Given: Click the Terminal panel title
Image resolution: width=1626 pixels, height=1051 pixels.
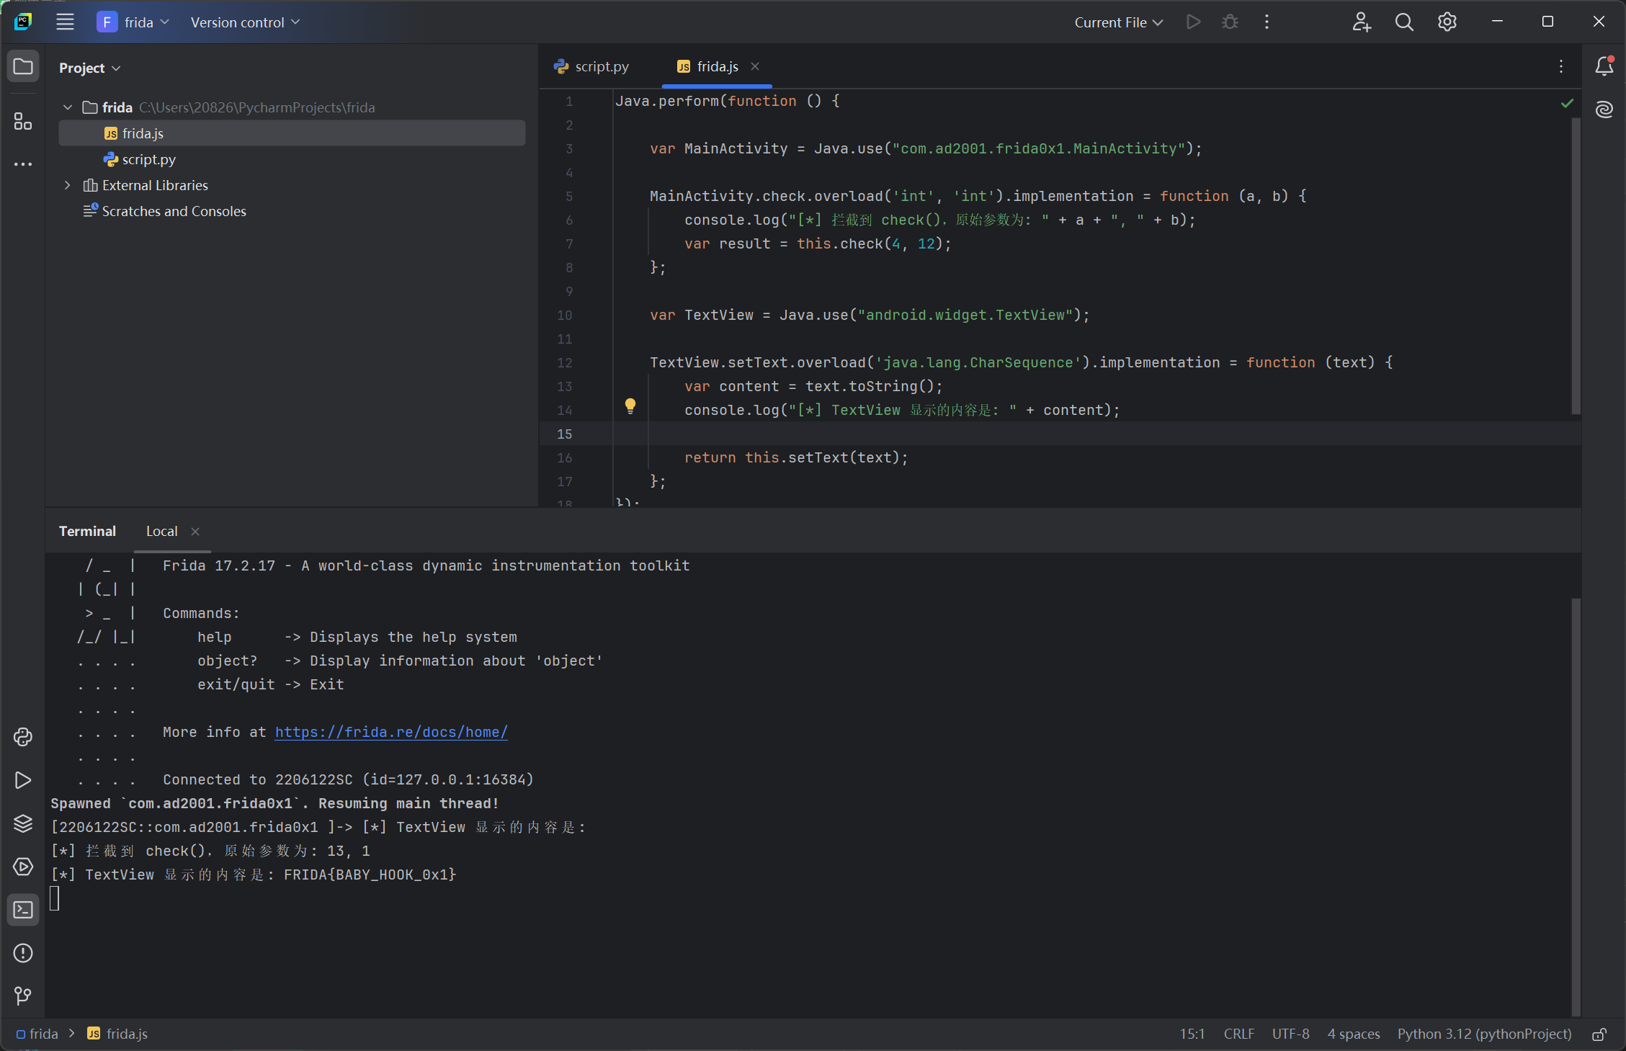Looking at the screenshot, I should point(87,532).
